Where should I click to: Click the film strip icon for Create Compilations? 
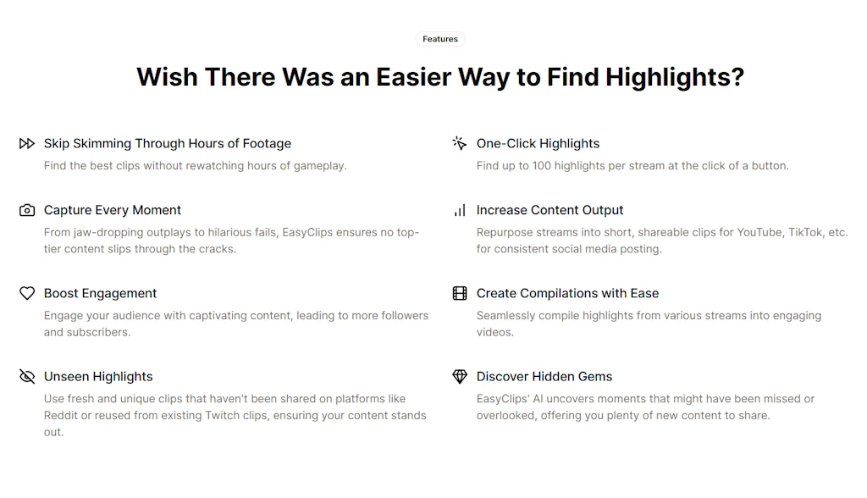click(460, 293)
